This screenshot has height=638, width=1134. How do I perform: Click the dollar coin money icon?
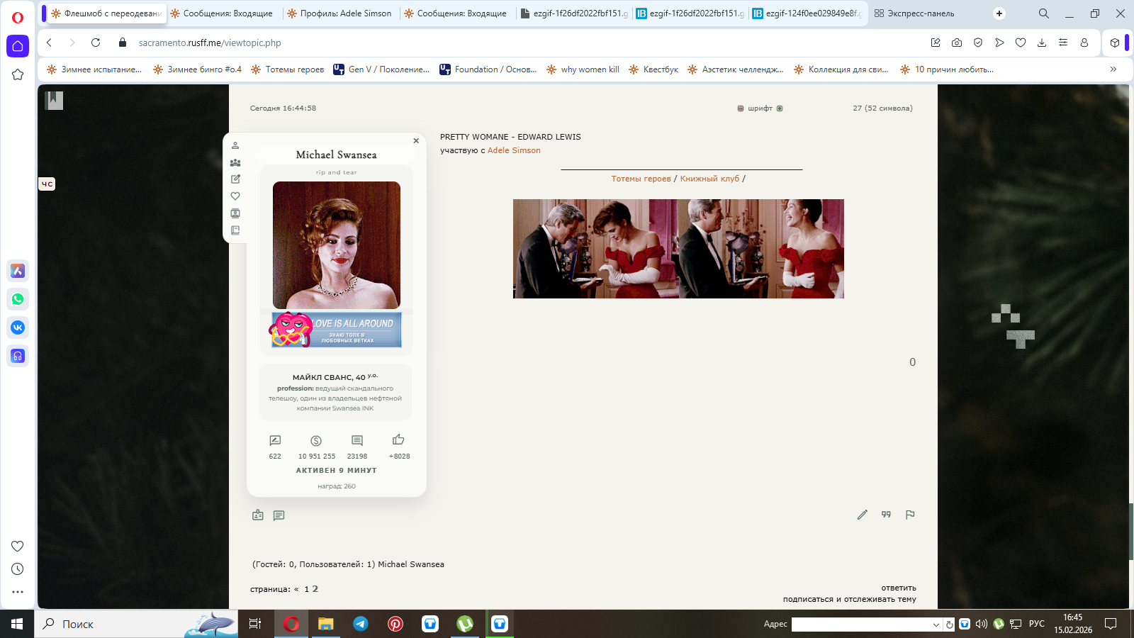pos(316,441)
